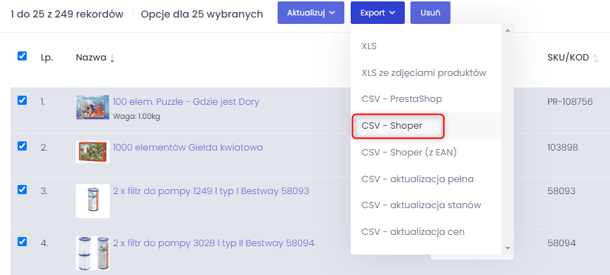Viewport: 610px width, 275px height.
Task: Select XLS ze zdjęciami produktów option
Action: [424, 73]
